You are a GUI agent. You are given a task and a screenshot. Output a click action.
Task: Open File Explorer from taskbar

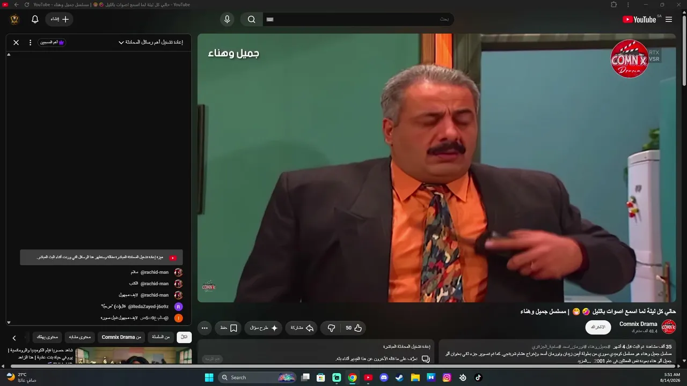(415, 377)
